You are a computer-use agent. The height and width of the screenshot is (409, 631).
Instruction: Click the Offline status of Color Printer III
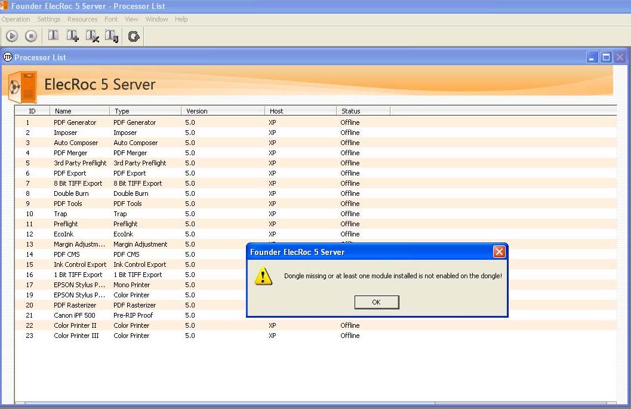[x=350, y=336]
